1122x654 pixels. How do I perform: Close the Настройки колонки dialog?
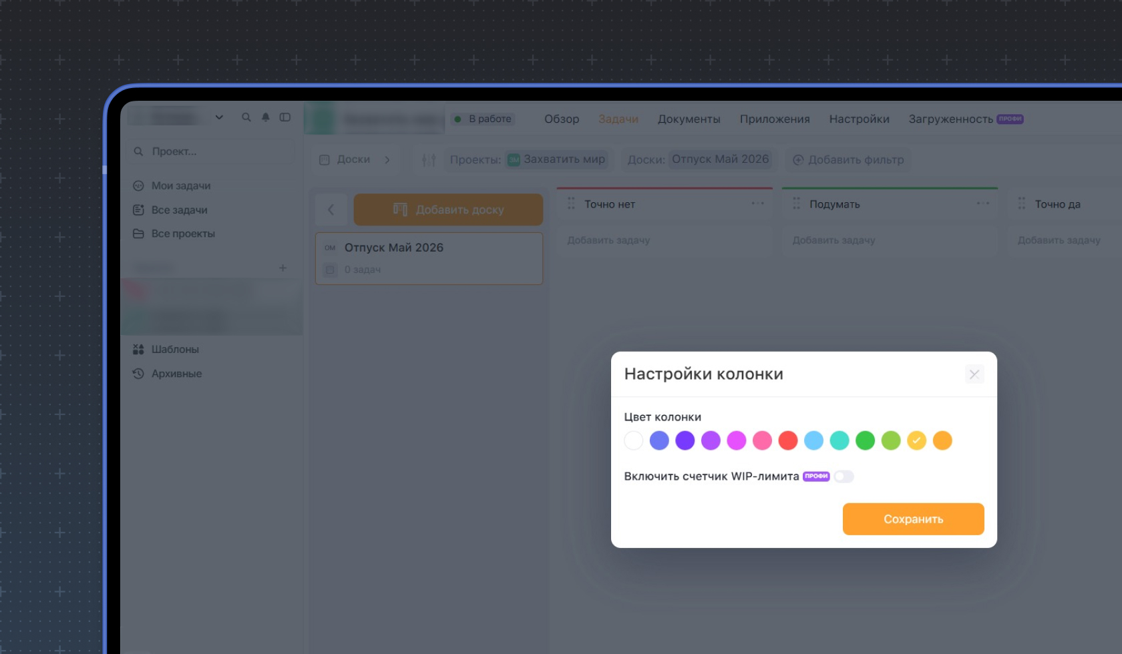tap(974, 374)
